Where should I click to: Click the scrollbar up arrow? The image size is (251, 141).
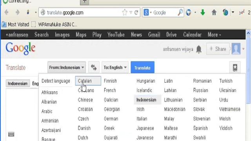point(248,33)
